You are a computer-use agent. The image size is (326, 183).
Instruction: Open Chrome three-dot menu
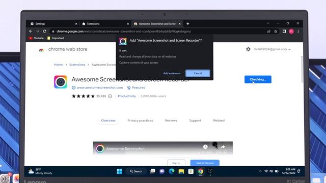click(x=298, y=32)
